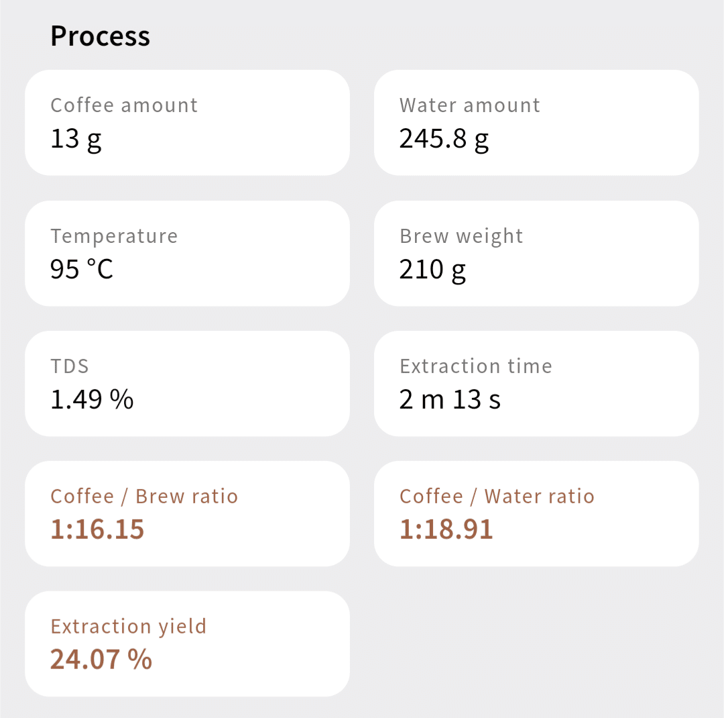Viewport: 724px width, 718px height.
Task: Open the Brew weight card
Action: [x=536, y=254]
